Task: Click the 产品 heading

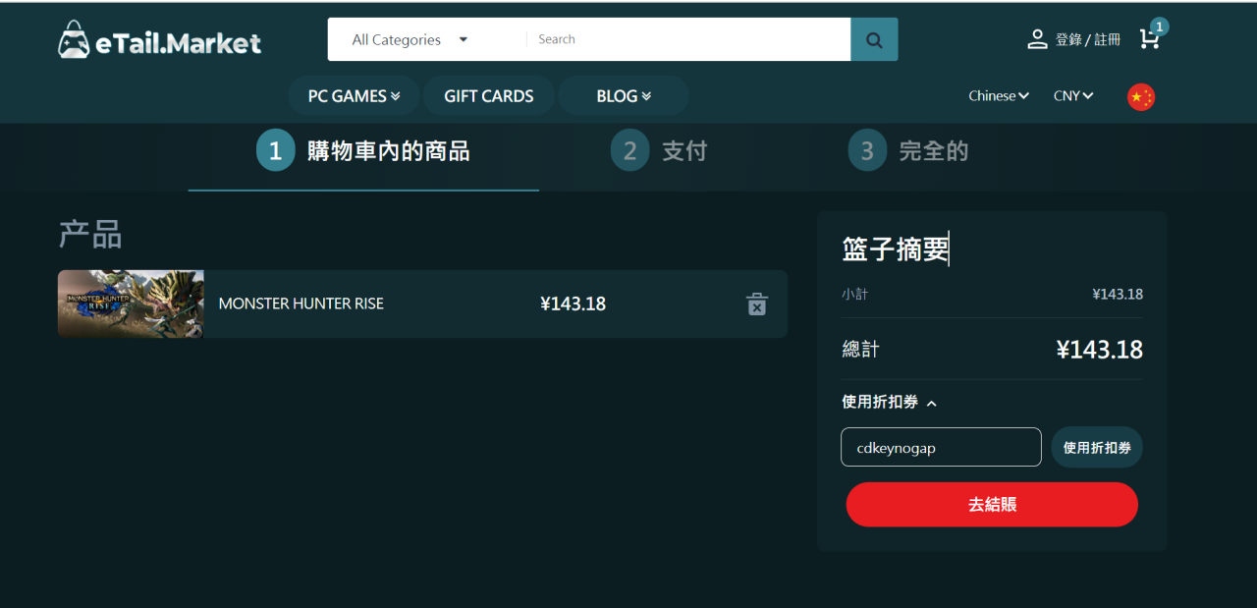Action: tap(89, 235)
